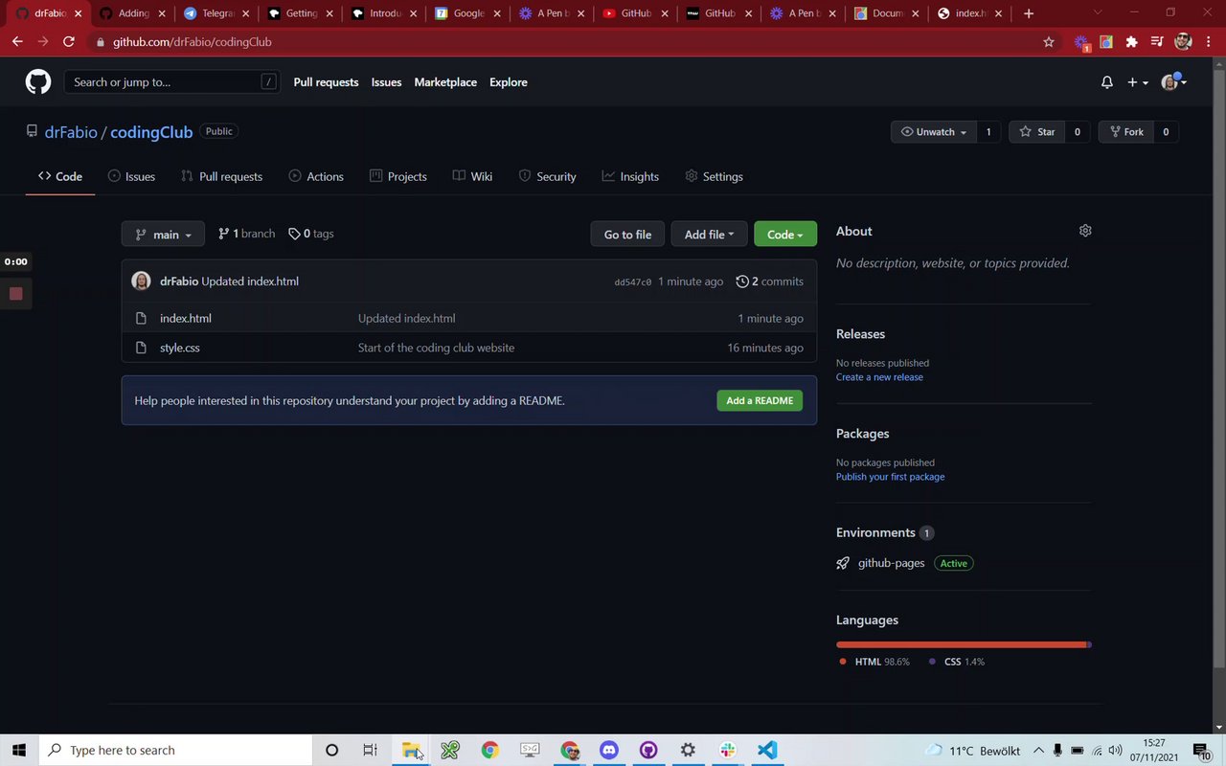Open the index.html file link
Screen dimensions: 1226x766
186,318
